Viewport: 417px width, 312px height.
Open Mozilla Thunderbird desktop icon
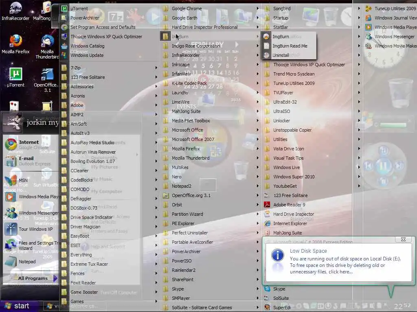click(x=47, y=47)
